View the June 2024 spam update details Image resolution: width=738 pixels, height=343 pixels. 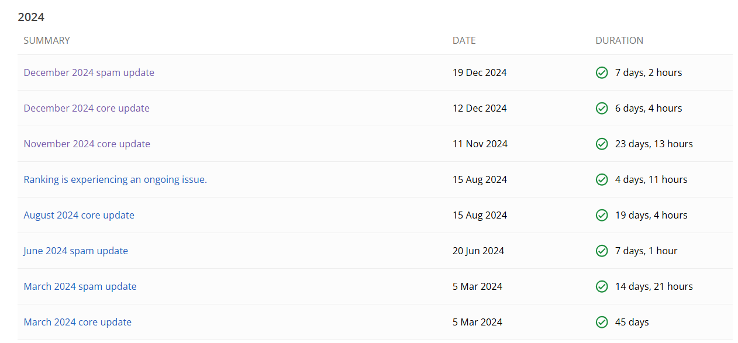[76, 251]
